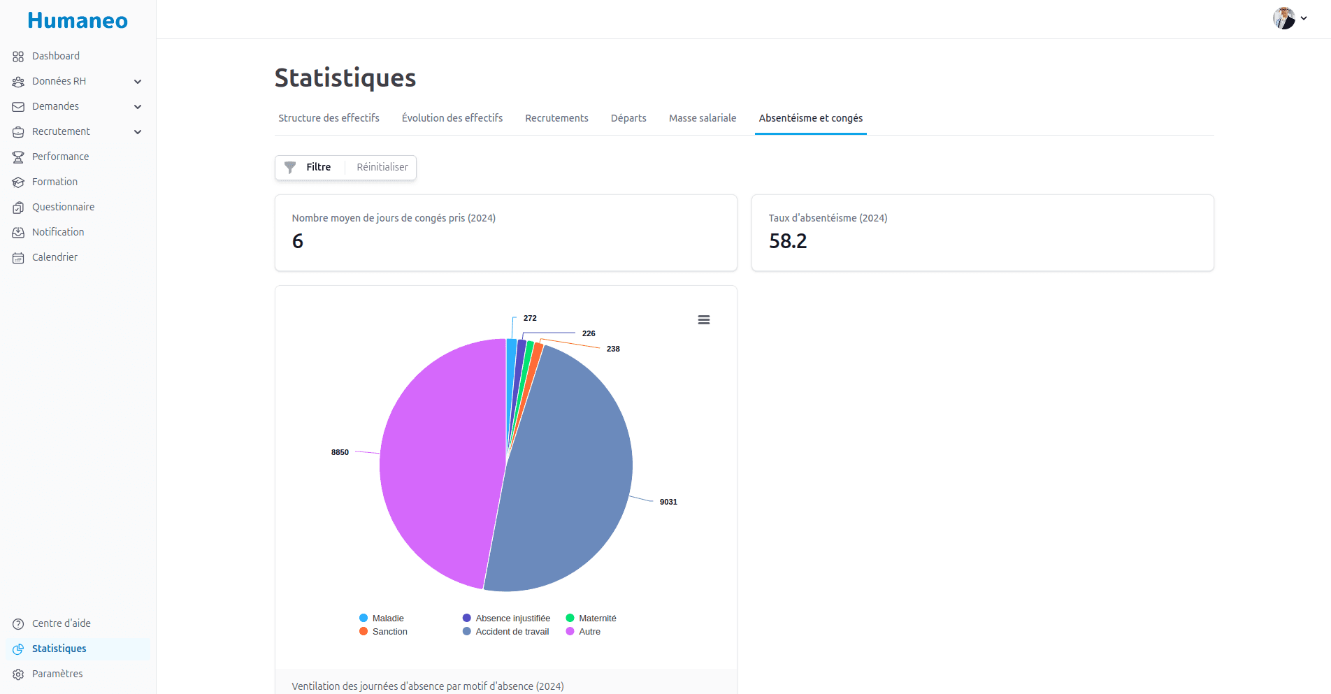This screenshot has height=694, width=1331.
Task: Expand the Demandes submenu chevron
Action: [138, 107]
